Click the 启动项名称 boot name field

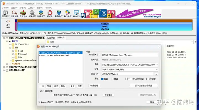[x=130, y=55]
